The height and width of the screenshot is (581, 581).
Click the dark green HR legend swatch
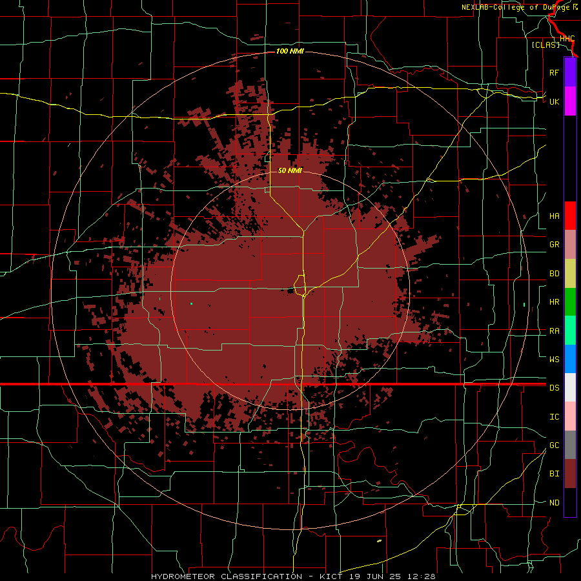(570, 302)
